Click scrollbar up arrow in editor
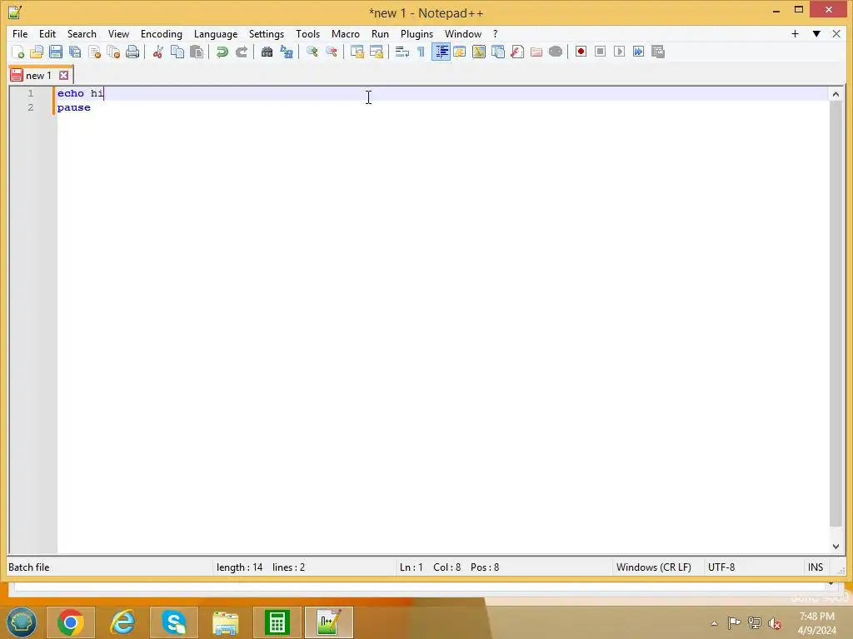 (x=836, y=94)
